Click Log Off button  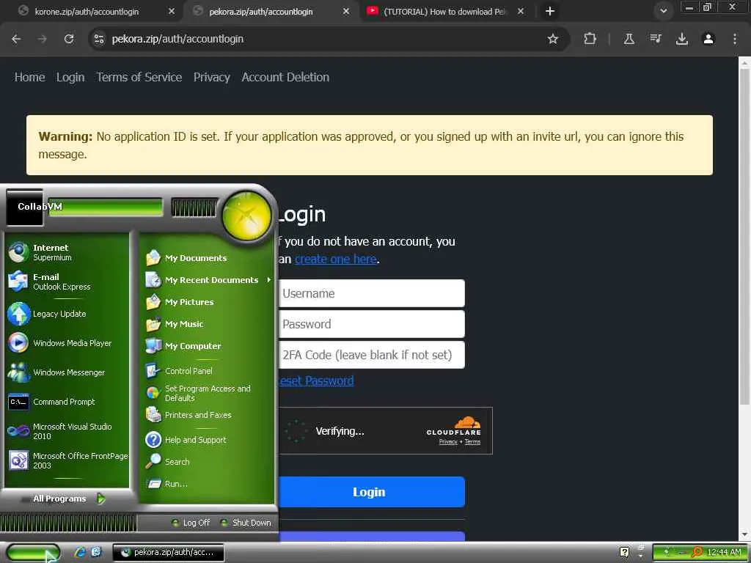(x=191, y=523)
